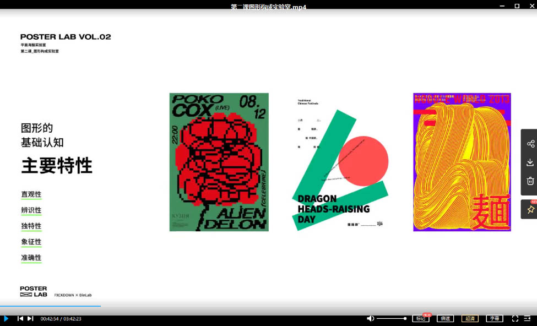The image size is (537, 326).
Task: Click the POSTER LAB logo at bottom
Action: pos(34,291)
